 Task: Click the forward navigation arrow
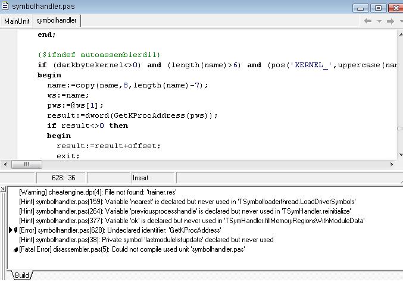click(x=390, y=21)
